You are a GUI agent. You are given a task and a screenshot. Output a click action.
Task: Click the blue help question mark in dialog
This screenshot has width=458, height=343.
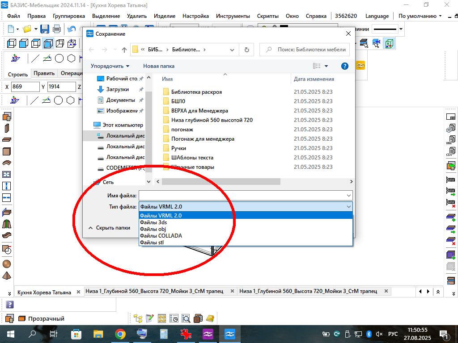345,66
